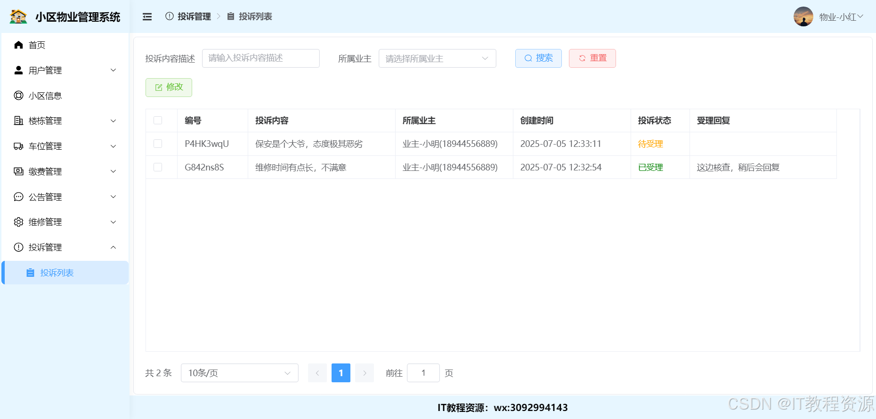Click the 待受理 status text
This screenshot has width=876, height=419.
coord(650,144)
